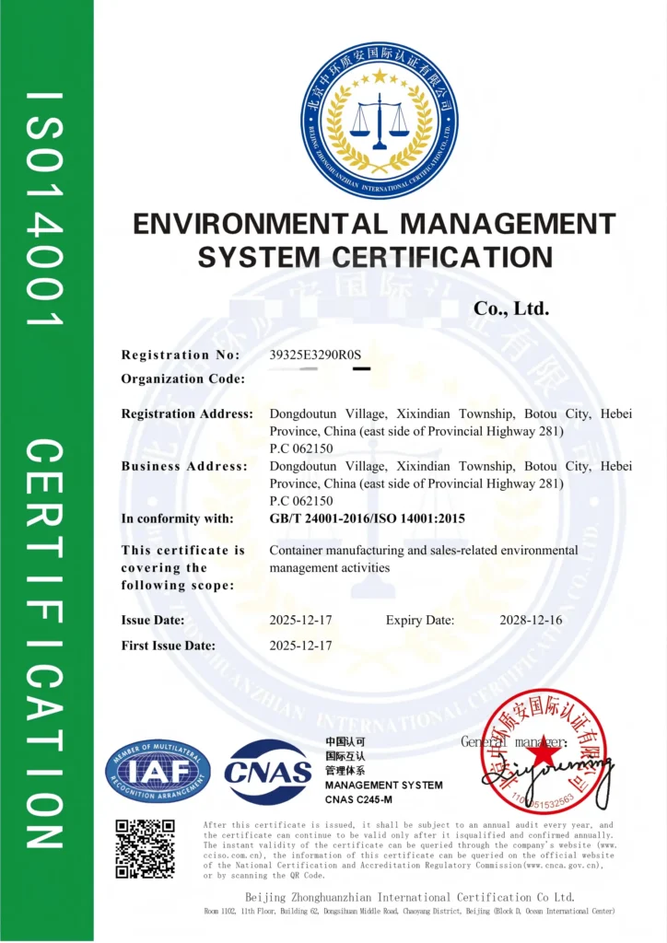Click the 'First Issue Date:' label
This screenshot has width=667, height=943.
coord(168,646)
